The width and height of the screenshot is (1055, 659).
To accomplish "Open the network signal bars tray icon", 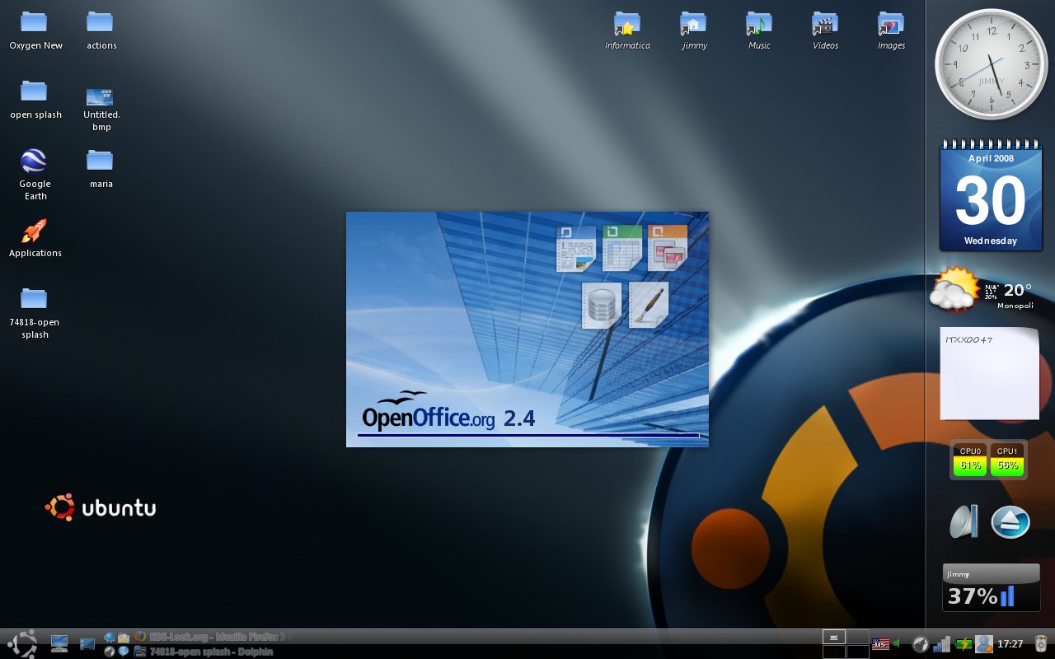I will 942,644.
